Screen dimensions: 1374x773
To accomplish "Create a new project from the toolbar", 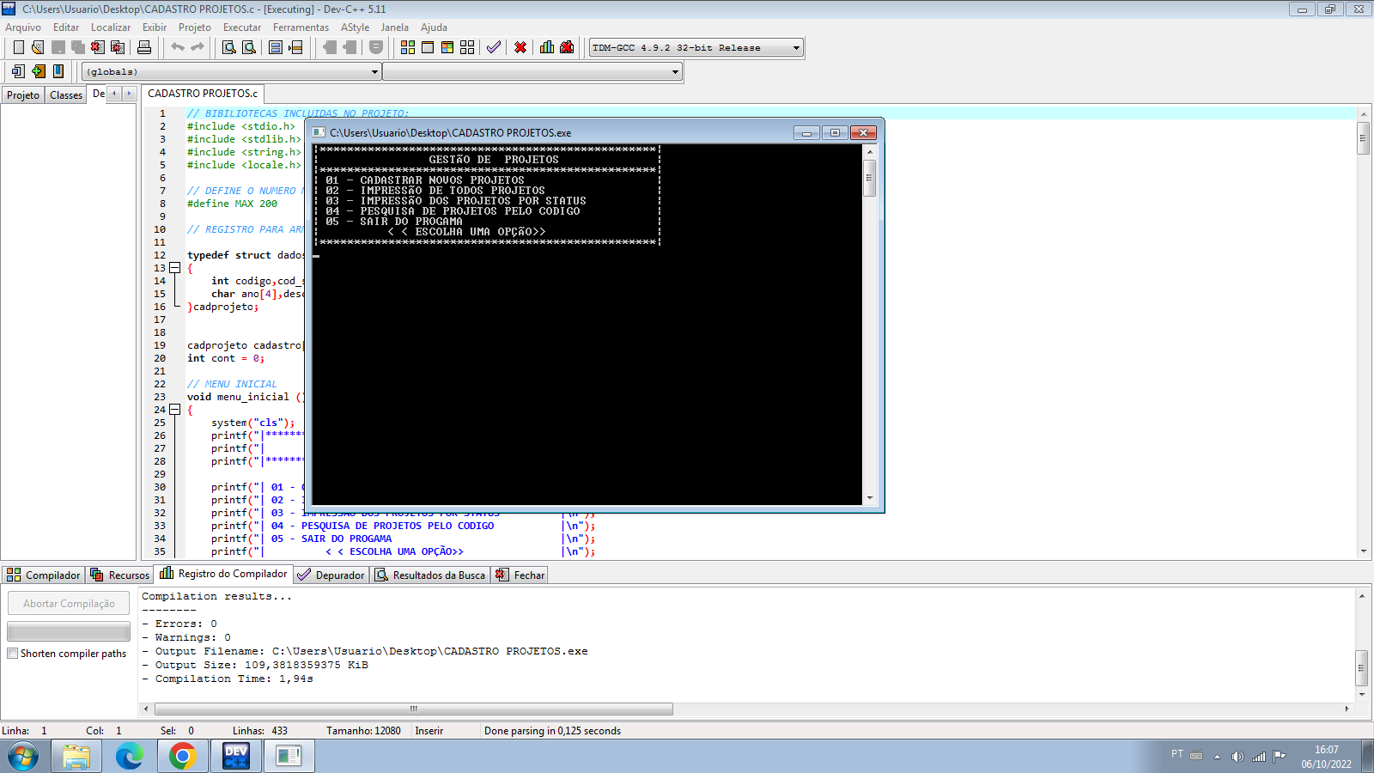I will pyautogui.click(x=20, y=72).
